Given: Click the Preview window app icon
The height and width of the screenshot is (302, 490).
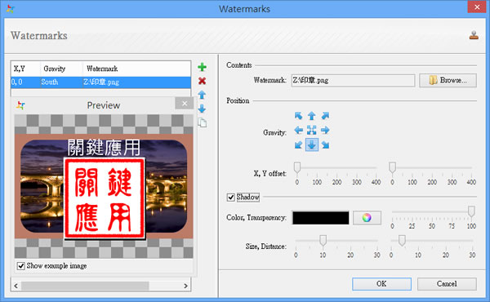Looking at the screenshot, I should (x=20, y=105).
